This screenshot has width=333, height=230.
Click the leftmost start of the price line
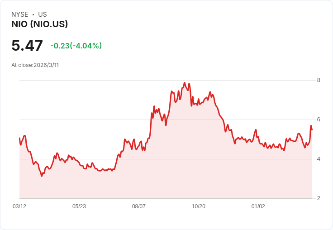[19, 138]
